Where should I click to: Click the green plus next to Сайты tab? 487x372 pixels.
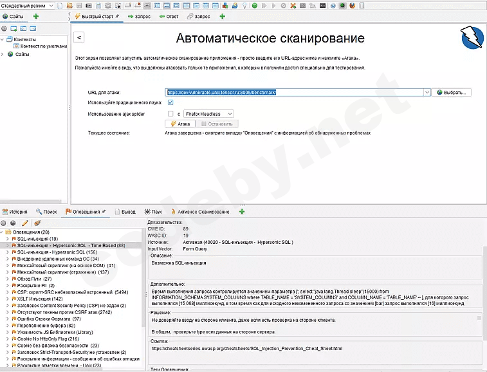coord(35,16)
